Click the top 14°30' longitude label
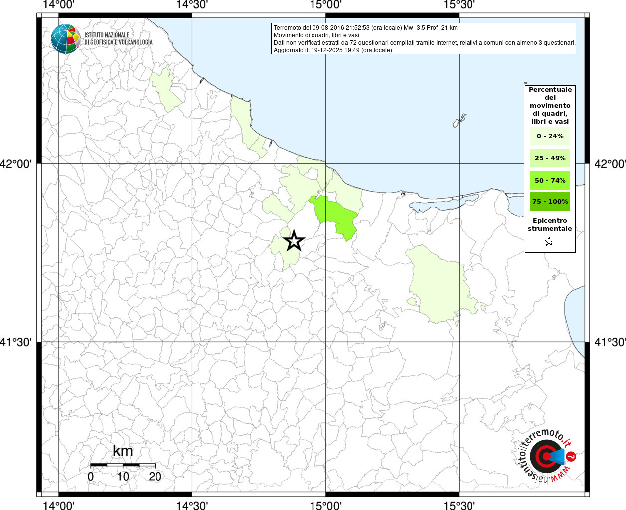This screenshot has width=626, height=510. [193, 5]
